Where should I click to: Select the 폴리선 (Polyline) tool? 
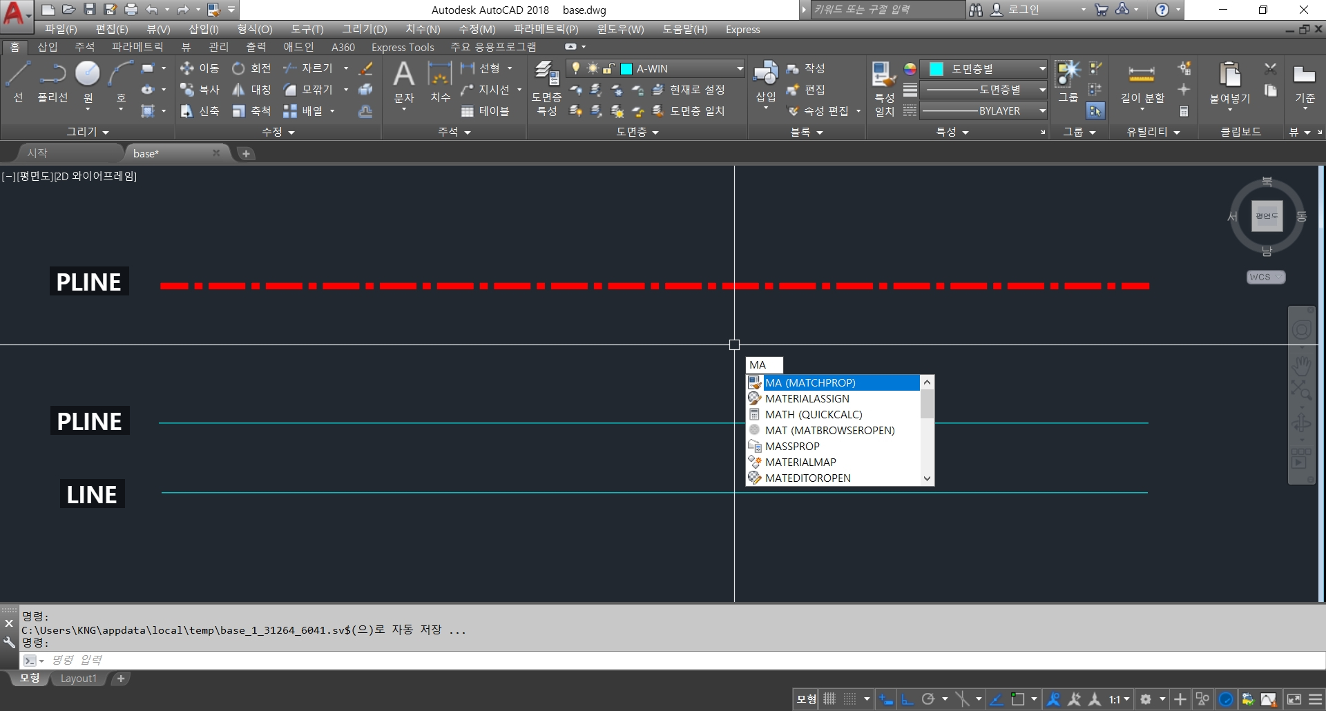point(52,81)
